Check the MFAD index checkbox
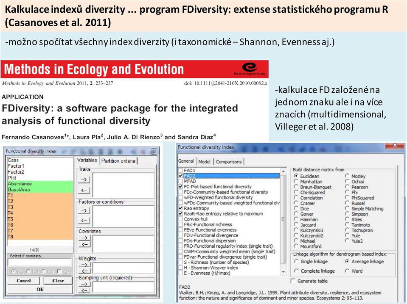This screenshot has width=407, height=304. coord(180,181)
